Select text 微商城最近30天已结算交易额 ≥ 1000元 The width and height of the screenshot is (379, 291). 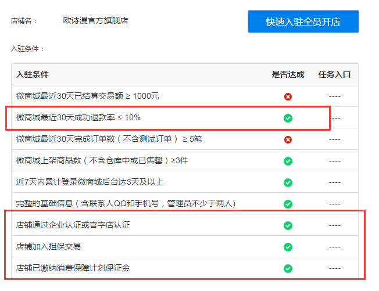(x=88, y=96)
